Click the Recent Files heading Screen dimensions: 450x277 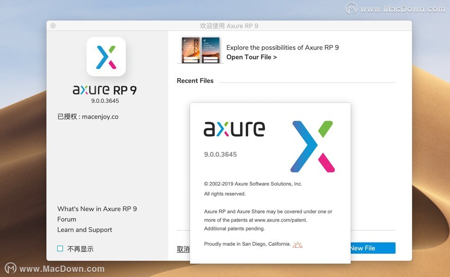195,81
